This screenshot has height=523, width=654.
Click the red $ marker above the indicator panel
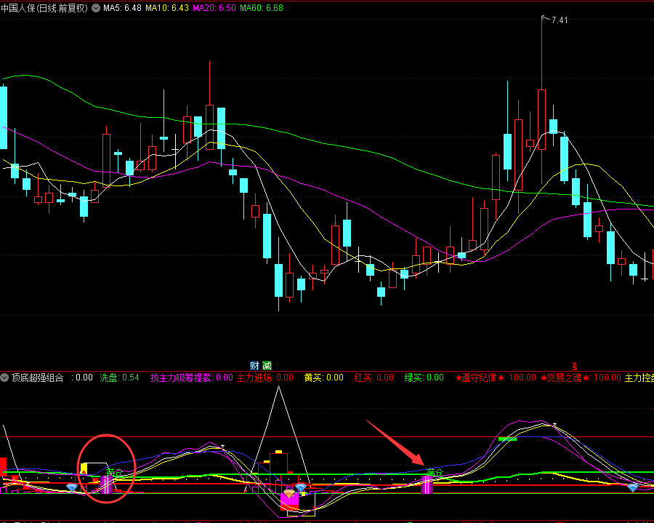pos(576,365)
